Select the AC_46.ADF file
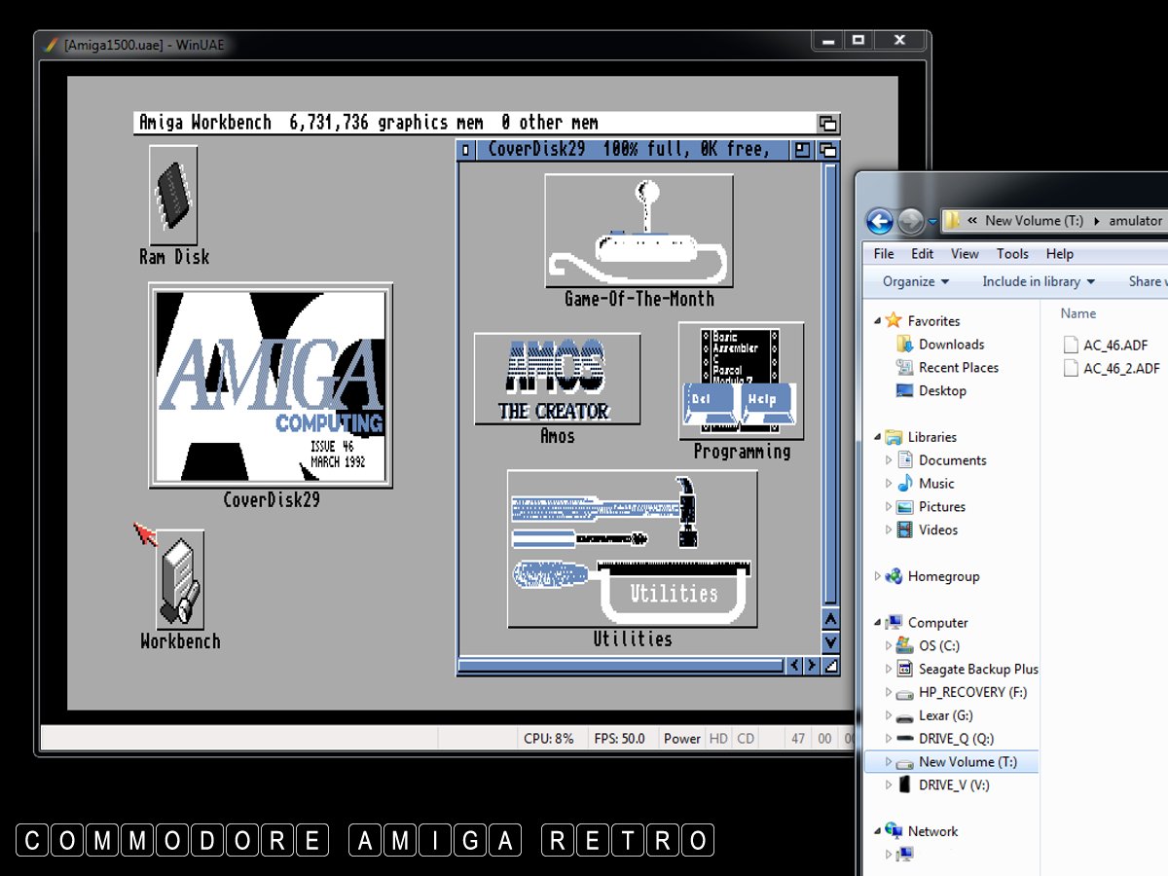The width and height of the screenshot is (1168, 876). 1114,345
